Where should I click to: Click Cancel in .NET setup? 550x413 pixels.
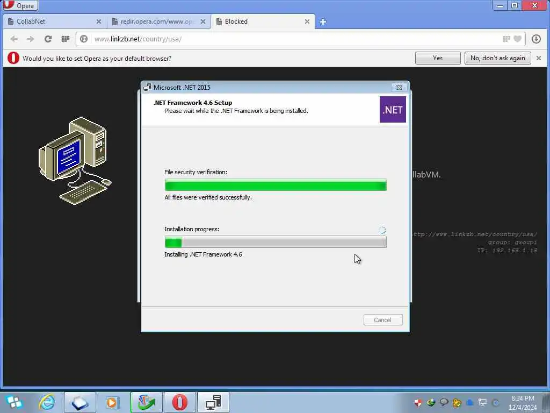tap(382, 319)
